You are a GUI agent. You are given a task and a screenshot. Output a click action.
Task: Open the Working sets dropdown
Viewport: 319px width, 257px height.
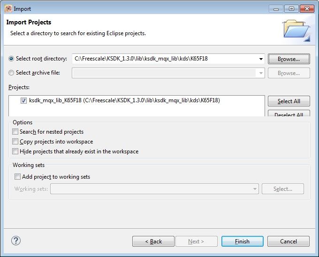(255, 189)
